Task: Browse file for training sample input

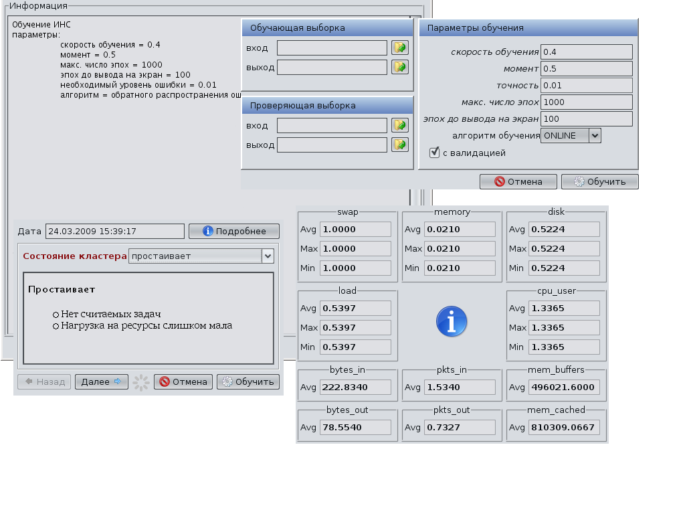Action: pyautogui.click(x=400, y=48)
